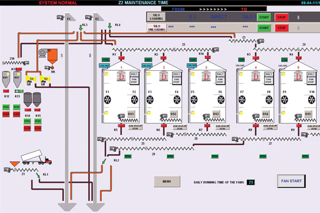
Task: Open the Silo Loading selector
Action: [x=157, y=17]
